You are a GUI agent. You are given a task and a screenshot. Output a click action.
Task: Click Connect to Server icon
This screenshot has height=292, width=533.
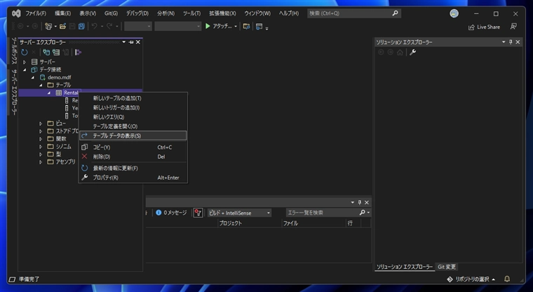55,52
